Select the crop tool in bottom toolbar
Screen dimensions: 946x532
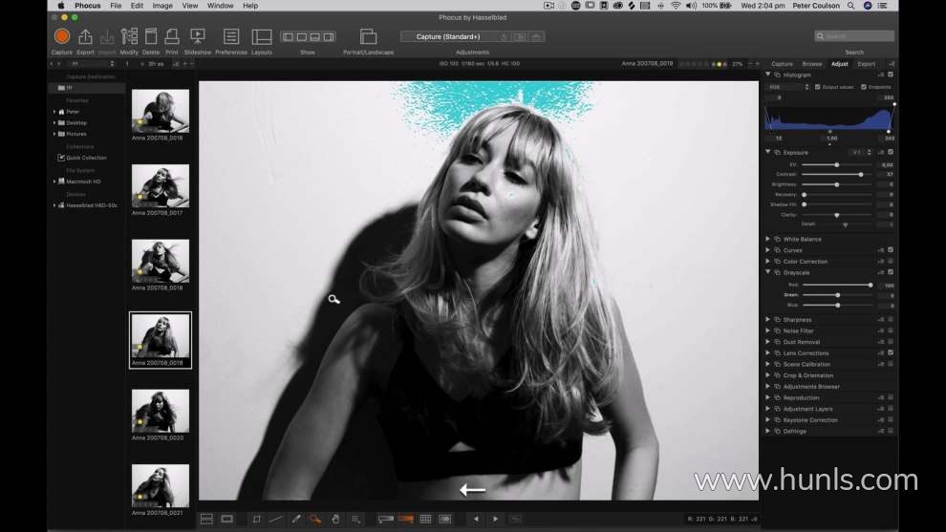point(256,519)
